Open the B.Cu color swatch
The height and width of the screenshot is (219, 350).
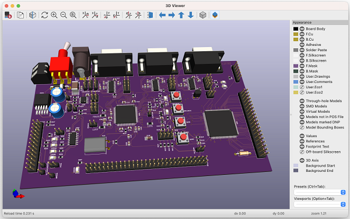[296, 40]
